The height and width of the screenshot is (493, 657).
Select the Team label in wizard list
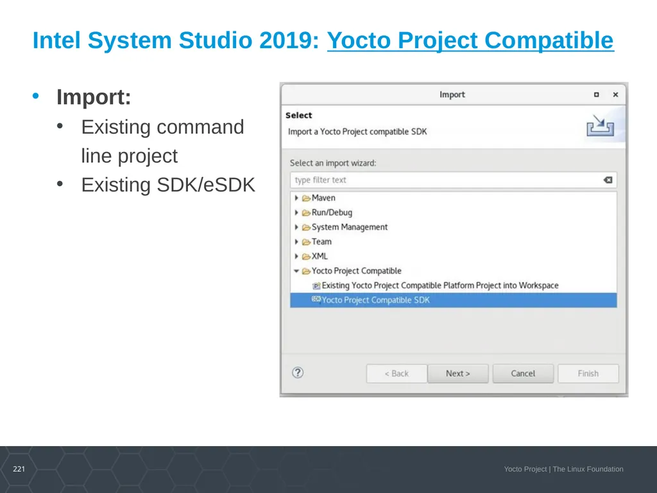321,242
